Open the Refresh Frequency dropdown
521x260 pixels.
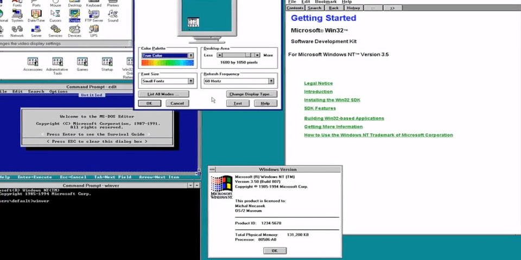[271, 81]
